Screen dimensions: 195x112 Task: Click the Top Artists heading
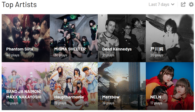point(19,5)
